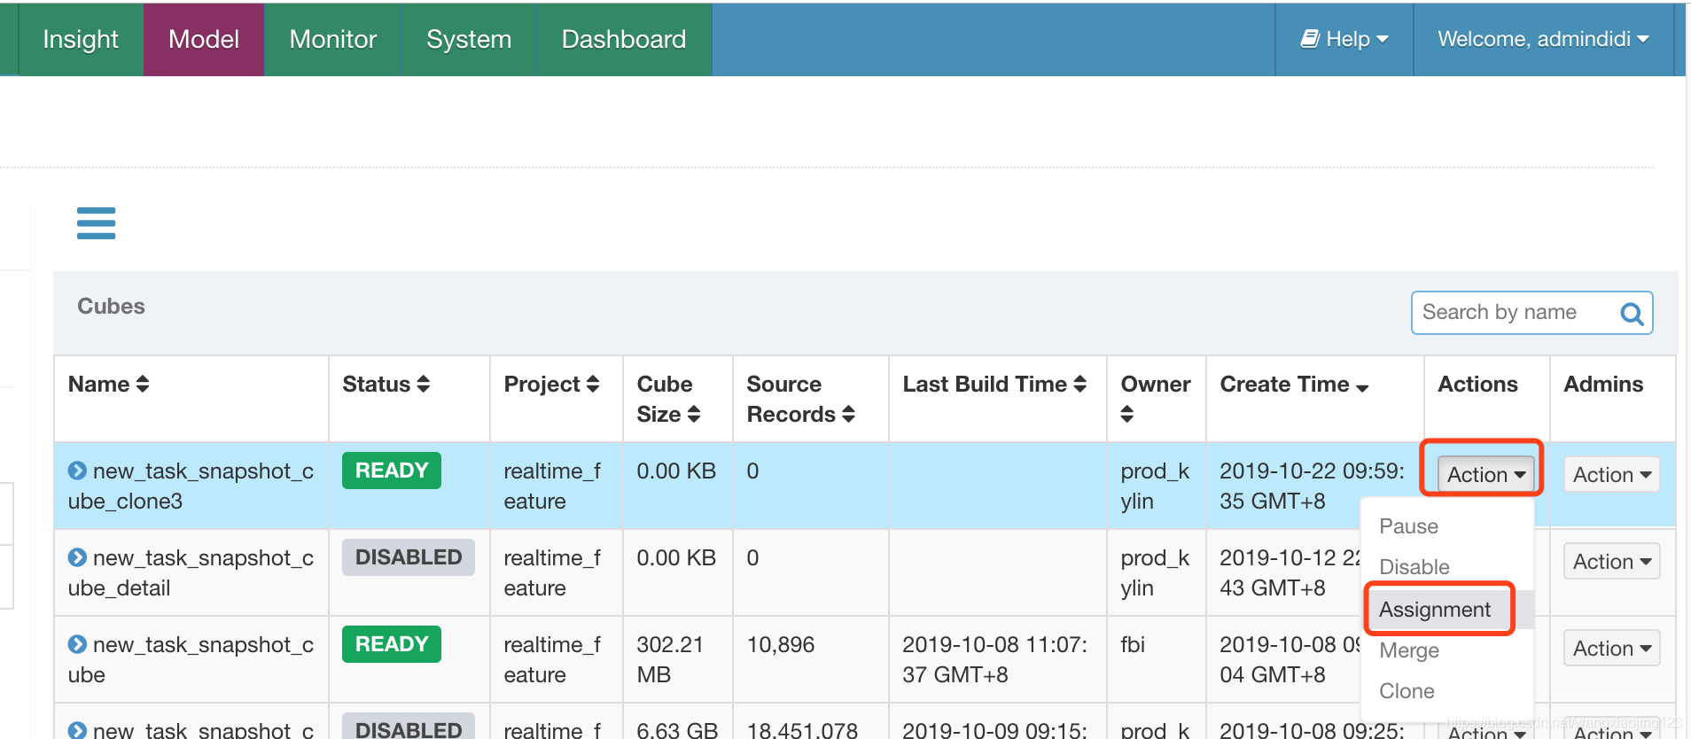Screen dimensions: 1691x739
Task: Sort by Cube Size arrows
Action: [694, 414]
